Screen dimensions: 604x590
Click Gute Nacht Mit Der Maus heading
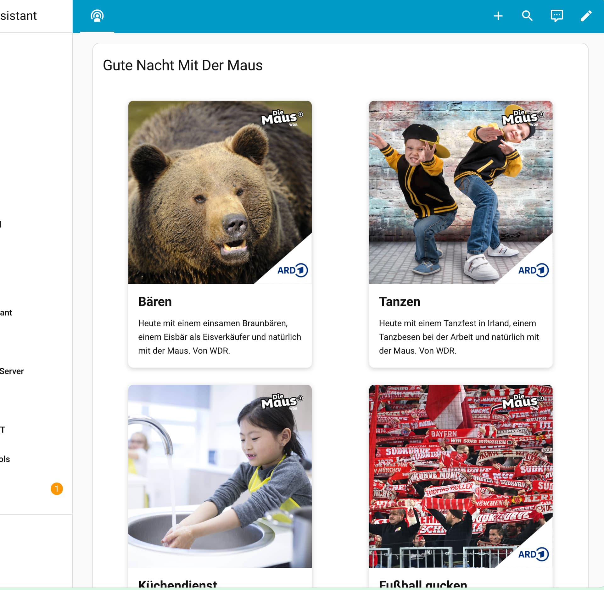tap(182, 65)
